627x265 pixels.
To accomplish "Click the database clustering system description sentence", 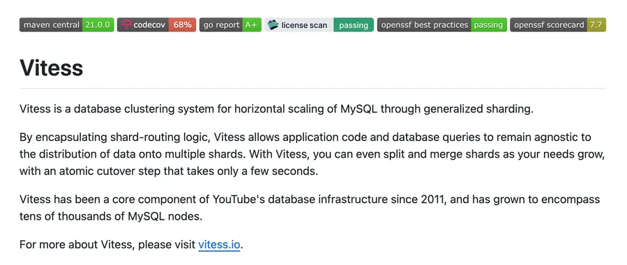I will coord(276,109).
